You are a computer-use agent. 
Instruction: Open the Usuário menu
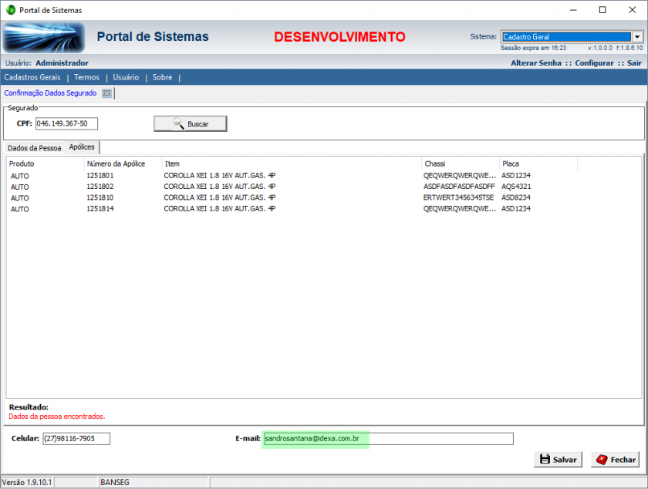point(126,77)
